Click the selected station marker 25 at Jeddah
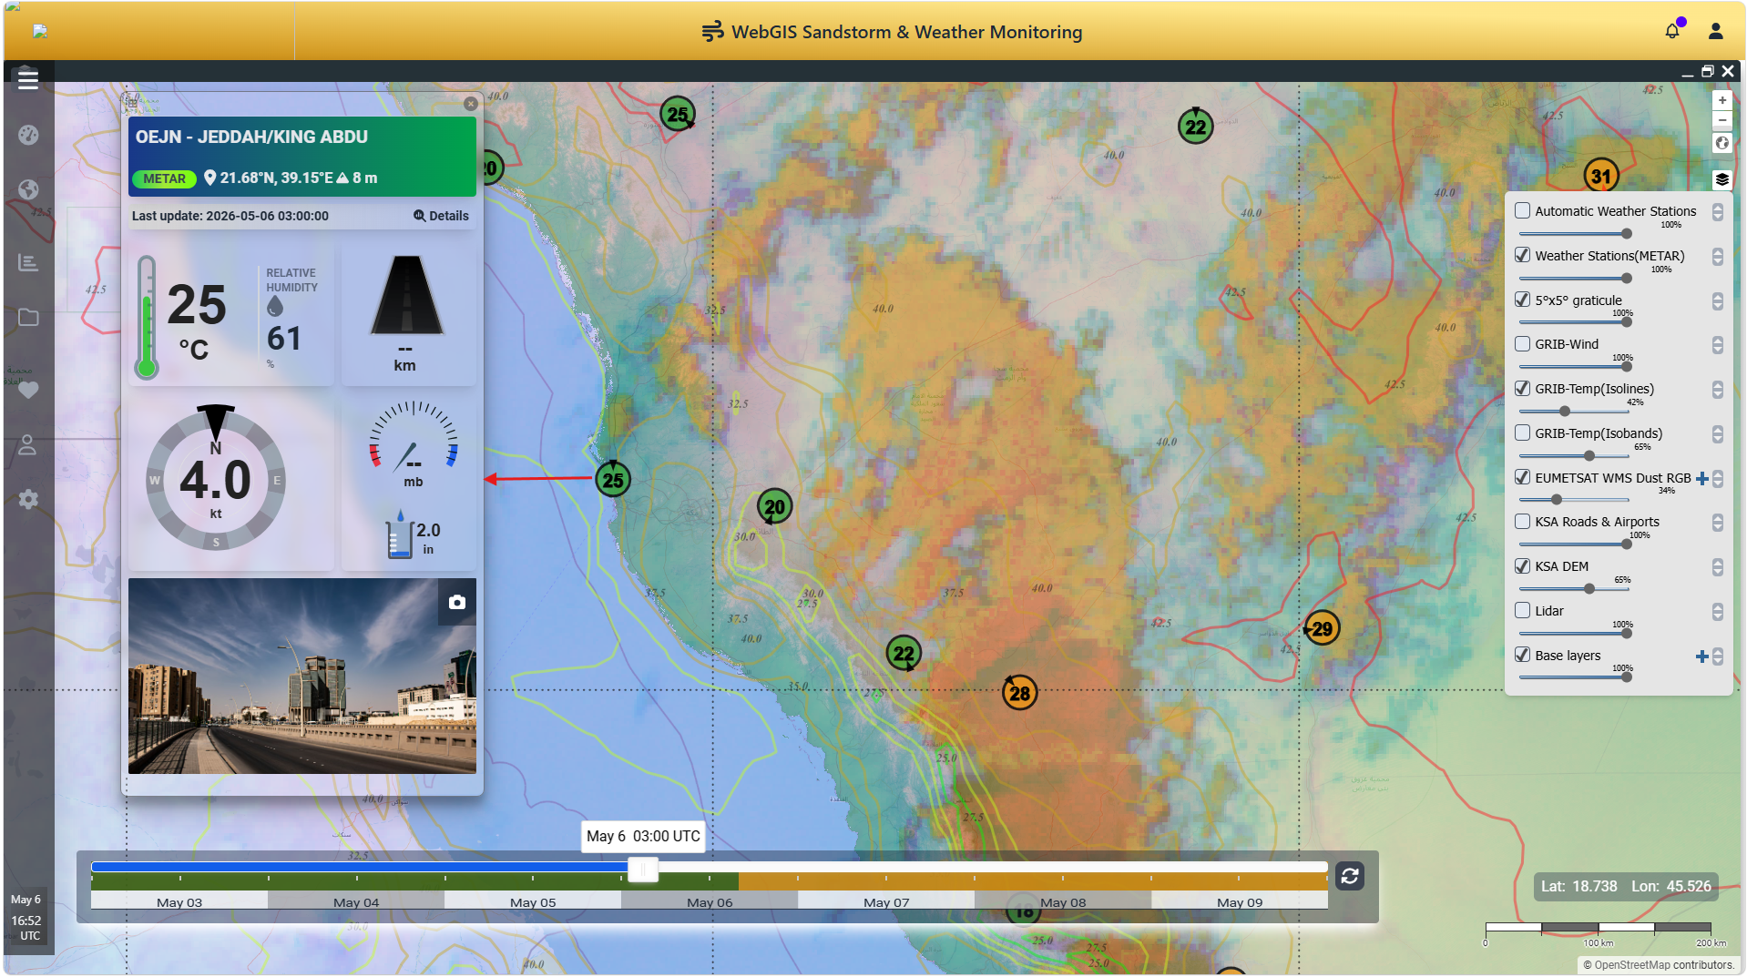 pos(613,480)
